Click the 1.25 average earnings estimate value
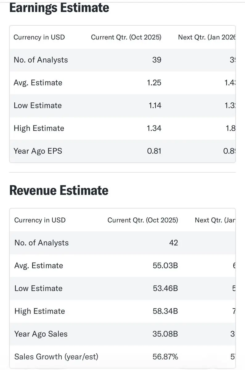 [154, 83]
